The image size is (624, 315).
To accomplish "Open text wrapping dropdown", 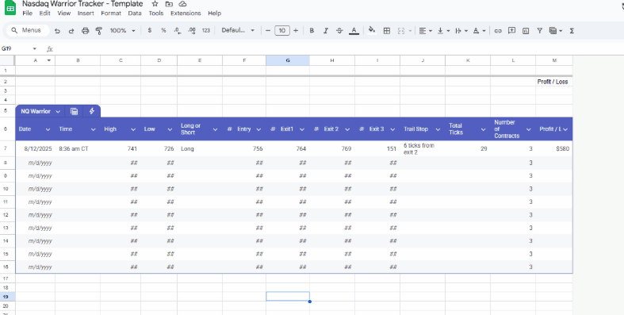I will click(461, 31).
